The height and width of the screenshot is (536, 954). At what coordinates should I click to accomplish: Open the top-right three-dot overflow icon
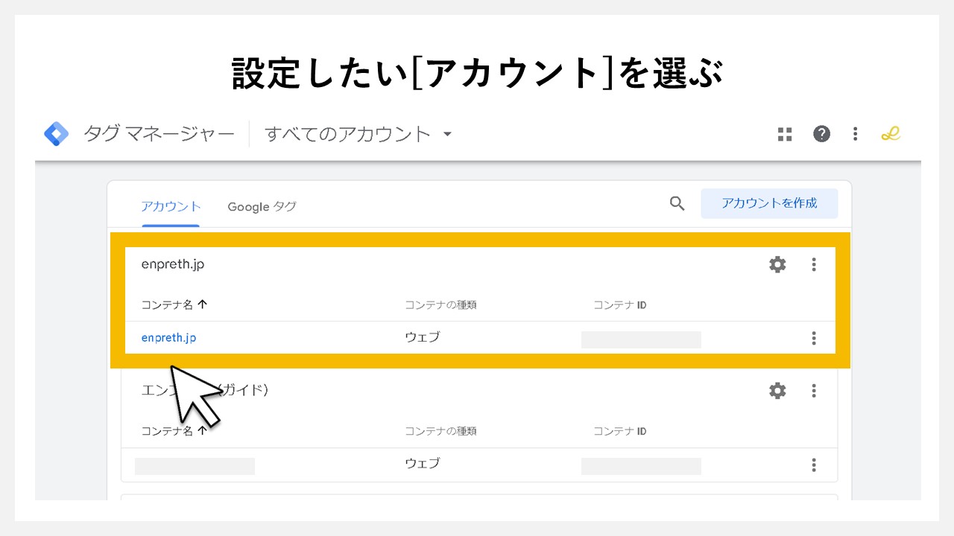click(x=855, y=134)
